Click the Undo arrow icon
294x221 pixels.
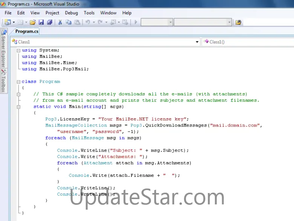pyautogui.click(x=87, y=22)
